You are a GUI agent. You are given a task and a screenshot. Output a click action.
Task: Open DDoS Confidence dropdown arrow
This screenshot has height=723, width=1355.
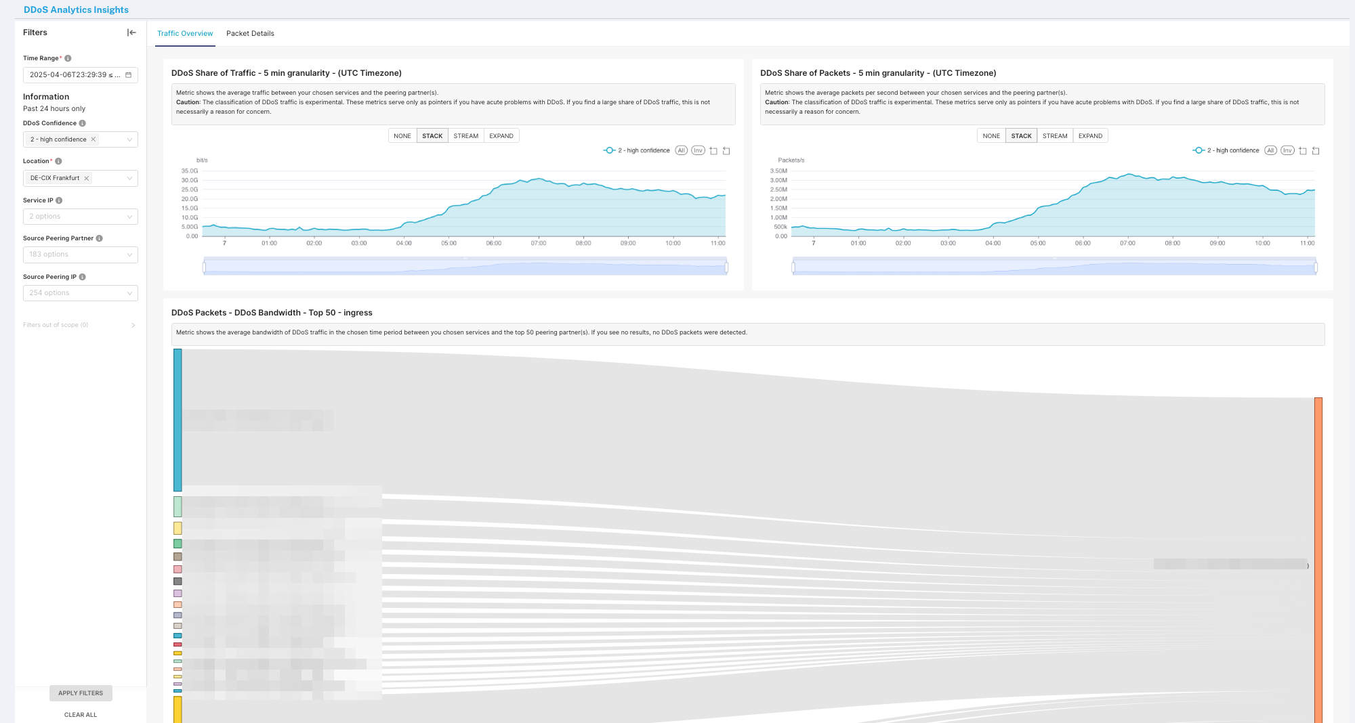tap(129, 139)
